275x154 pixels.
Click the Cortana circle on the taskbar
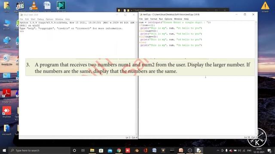click(74, 150)
